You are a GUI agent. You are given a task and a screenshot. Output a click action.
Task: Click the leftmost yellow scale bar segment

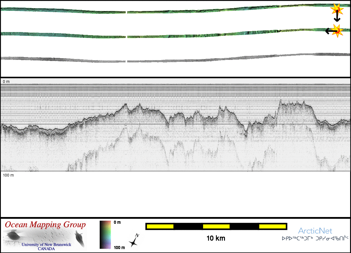pos(160,226)
